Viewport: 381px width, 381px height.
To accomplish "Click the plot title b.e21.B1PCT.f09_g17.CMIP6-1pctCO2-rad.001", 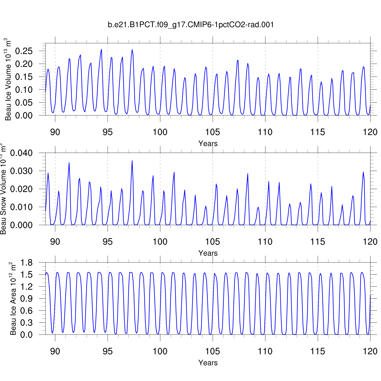I will pos(191,25).
